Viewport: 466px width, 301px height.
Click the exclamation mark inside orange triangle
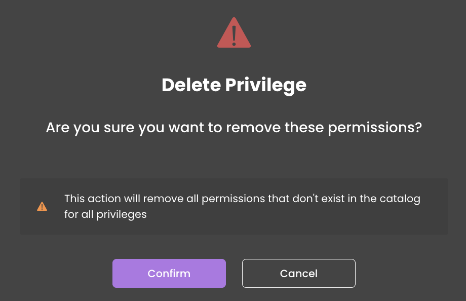[42, 207]
